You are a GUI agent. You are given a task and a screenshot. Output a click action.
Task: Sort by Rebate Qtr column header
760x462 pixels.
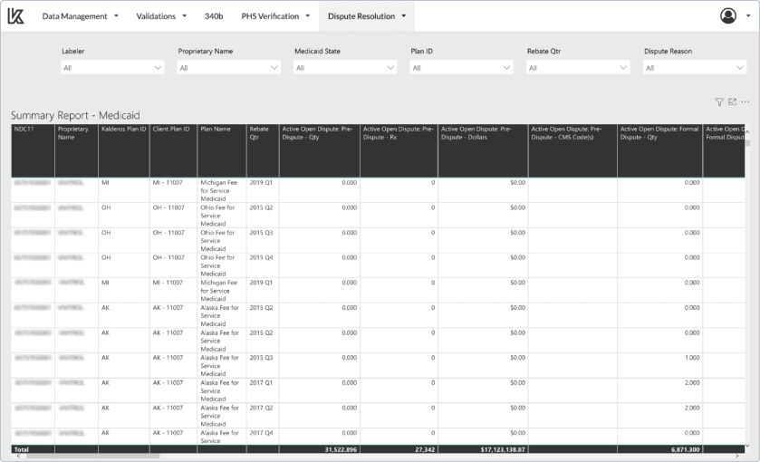point(263,150)
